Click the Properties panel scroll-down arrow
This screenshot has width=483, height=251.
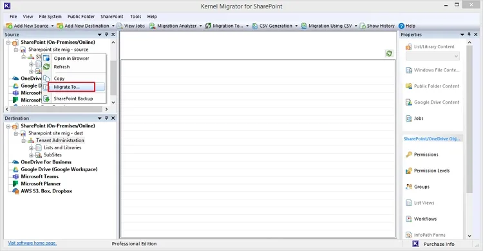point(469,236)
